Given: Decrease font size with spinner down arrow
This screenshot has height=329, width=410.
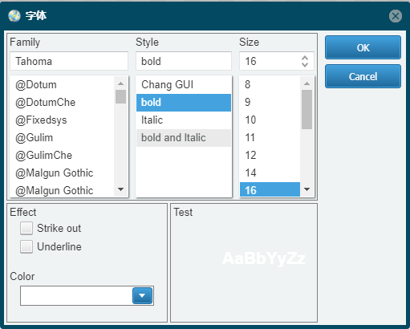Looking at the screenshot, I should click(x=305, y=64).
